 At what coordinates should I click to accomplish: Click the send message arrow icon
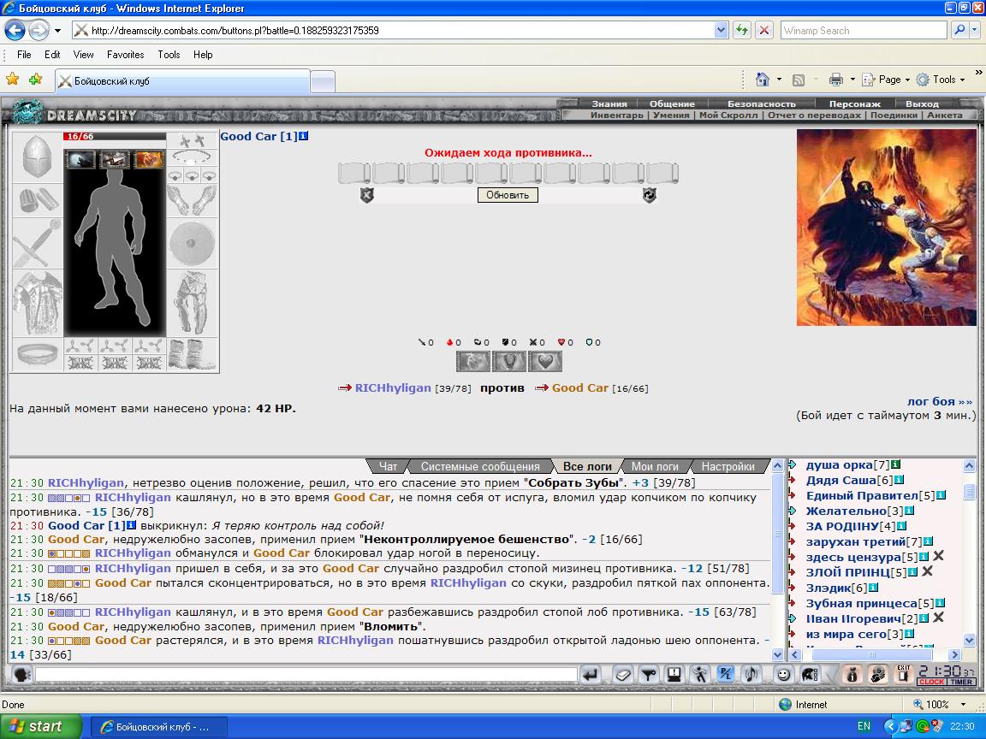[x=590, y=675]
